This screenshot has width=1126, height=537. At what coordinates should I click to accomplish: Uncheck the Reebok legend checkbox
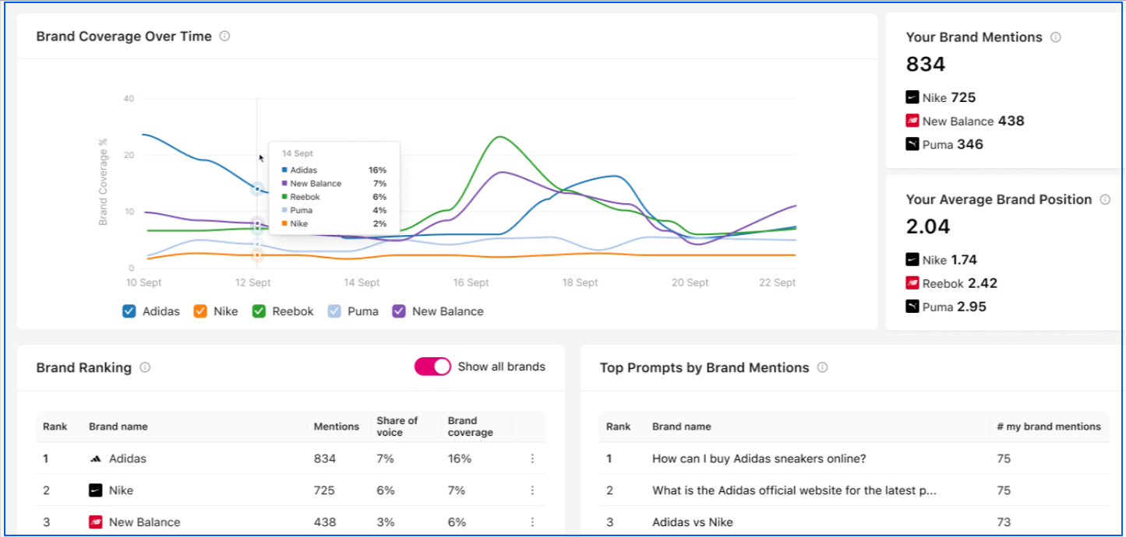(259, 311)
